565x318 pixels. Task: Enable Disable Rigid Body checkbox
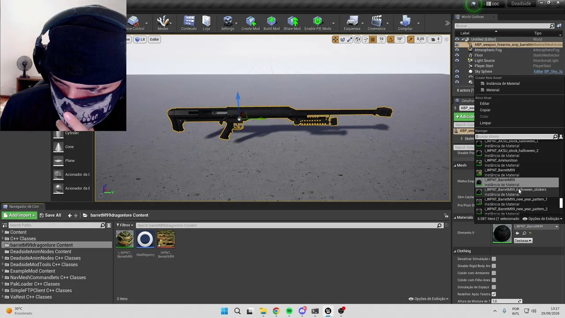[x=493, y=266]
